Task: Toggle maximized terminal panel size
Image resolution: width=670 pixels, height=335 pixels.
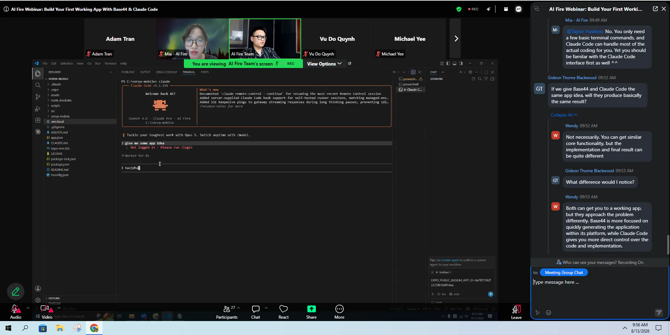Action: click(x=413, y=72)
